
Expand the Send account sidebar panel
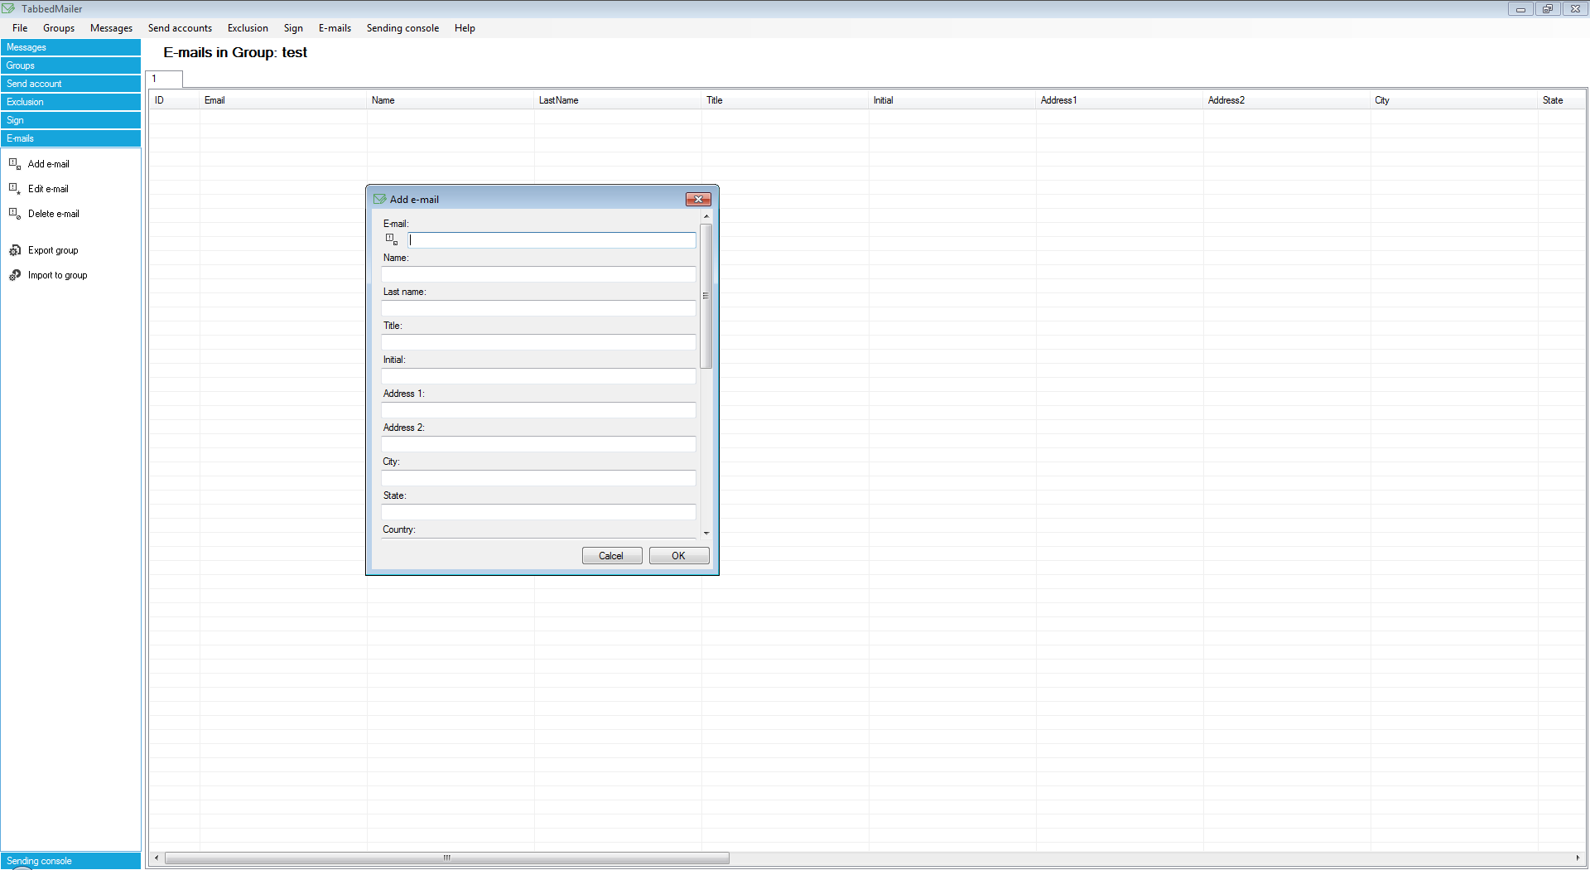70,84
